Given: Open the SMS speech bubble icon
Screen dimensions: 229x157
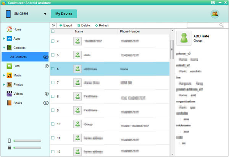Looking at the screenshot, I should pyautogui.click(x=9, y=66).
